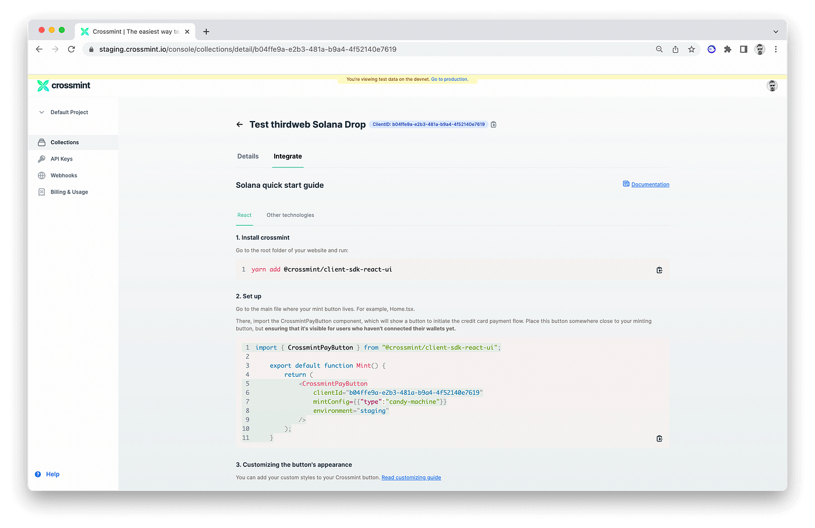Click the yarn add command text
Screen dimensions: 815x528
click(321, 270)
